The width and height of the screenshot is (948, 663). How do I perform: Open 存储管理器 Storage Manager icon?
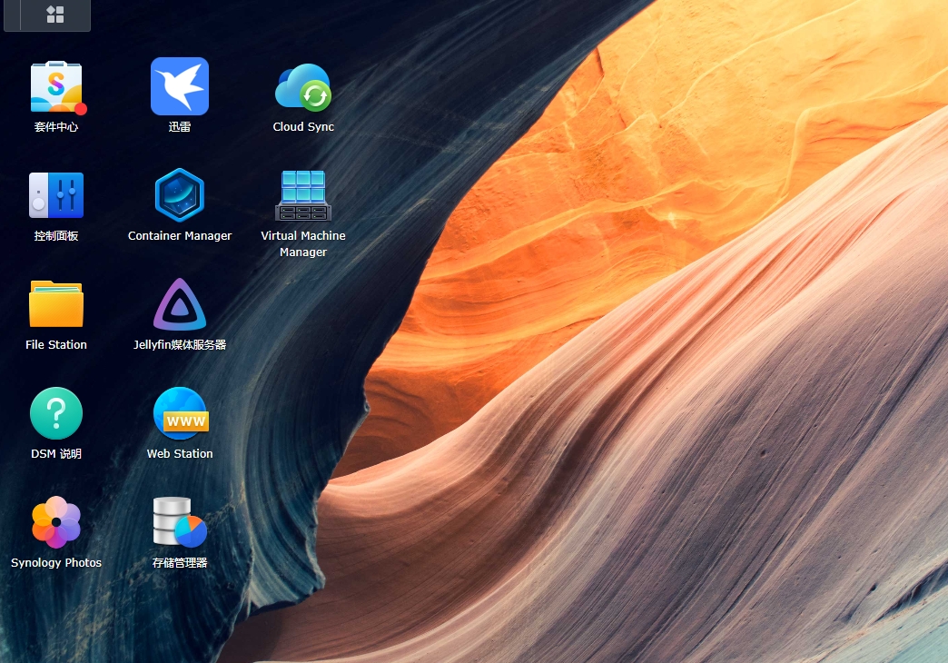[x=180, y=522]
